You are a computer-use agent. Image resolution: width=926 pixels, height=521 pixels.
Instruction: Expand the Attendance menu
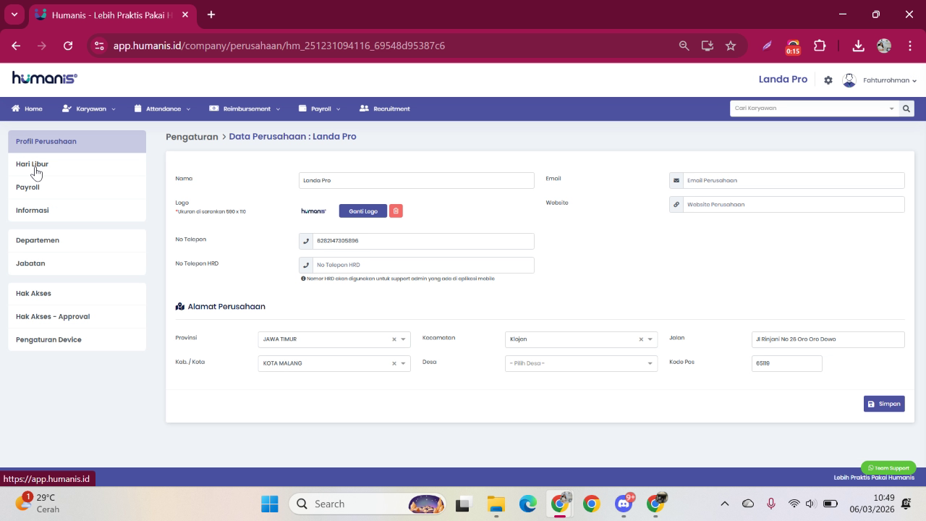pos(163,109)
